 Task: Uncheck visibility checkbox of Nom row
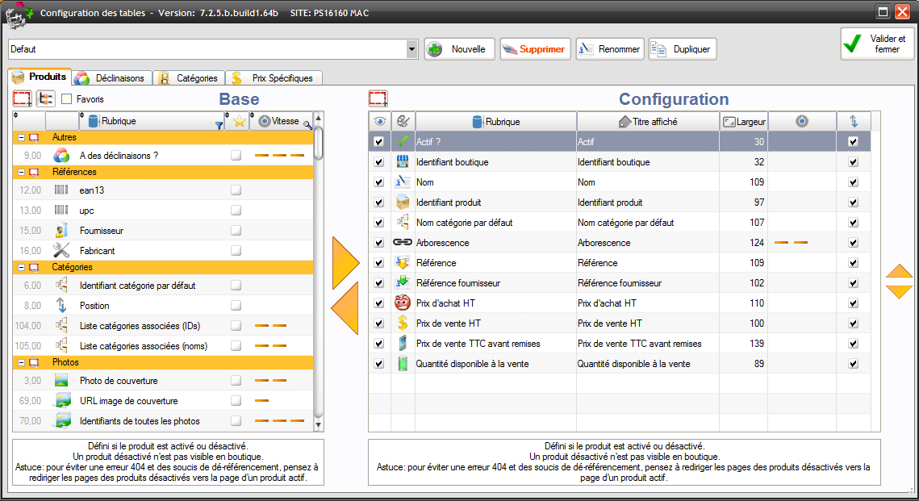(378, 182)
